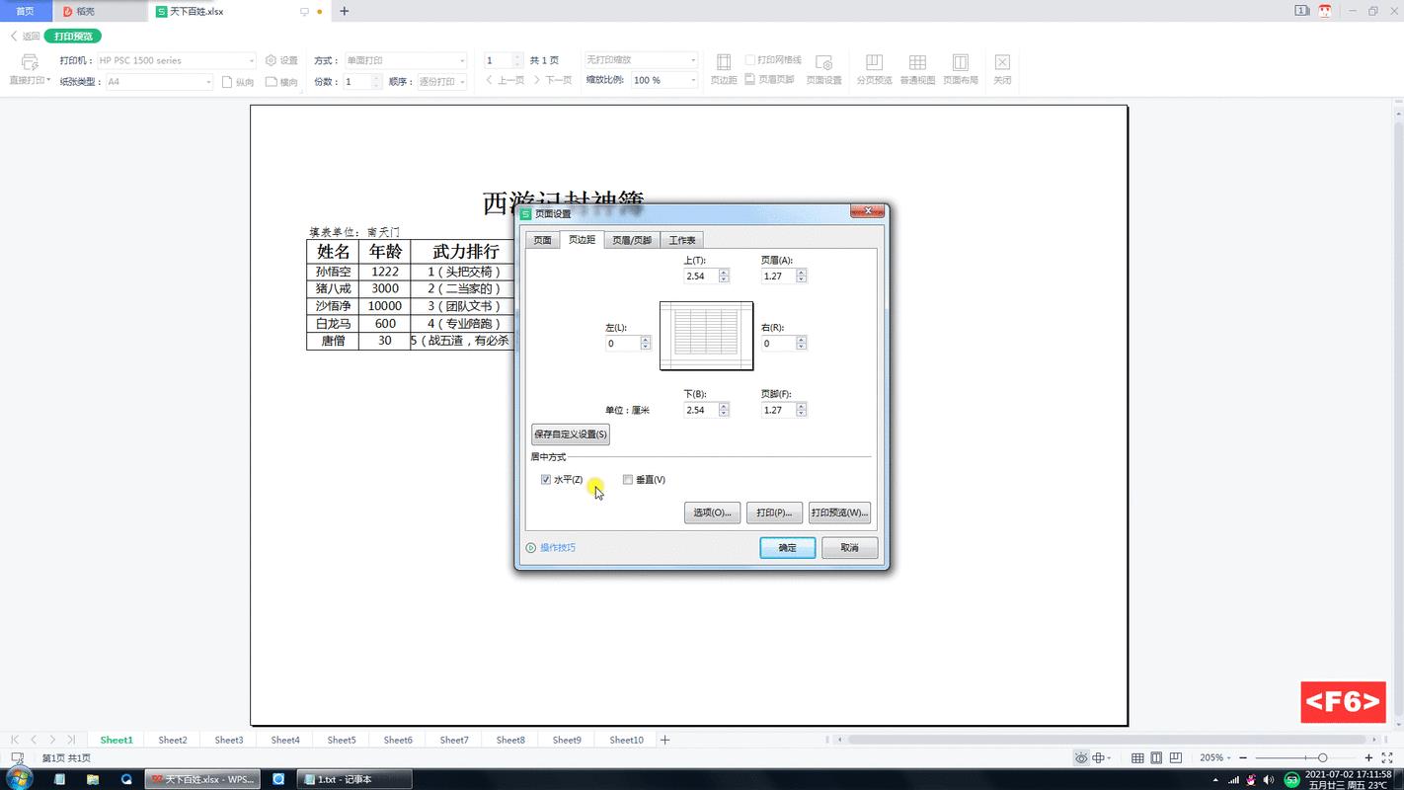Image resolution: width=1404 pixels, height=790 pixels.
Task: Click the 左(L) margin input field
Action: point(623,344)
